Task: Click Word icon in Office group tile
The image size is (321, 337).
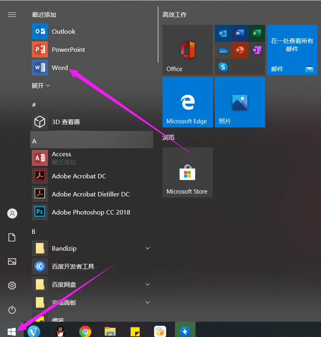Action: [x=240, y=33]
